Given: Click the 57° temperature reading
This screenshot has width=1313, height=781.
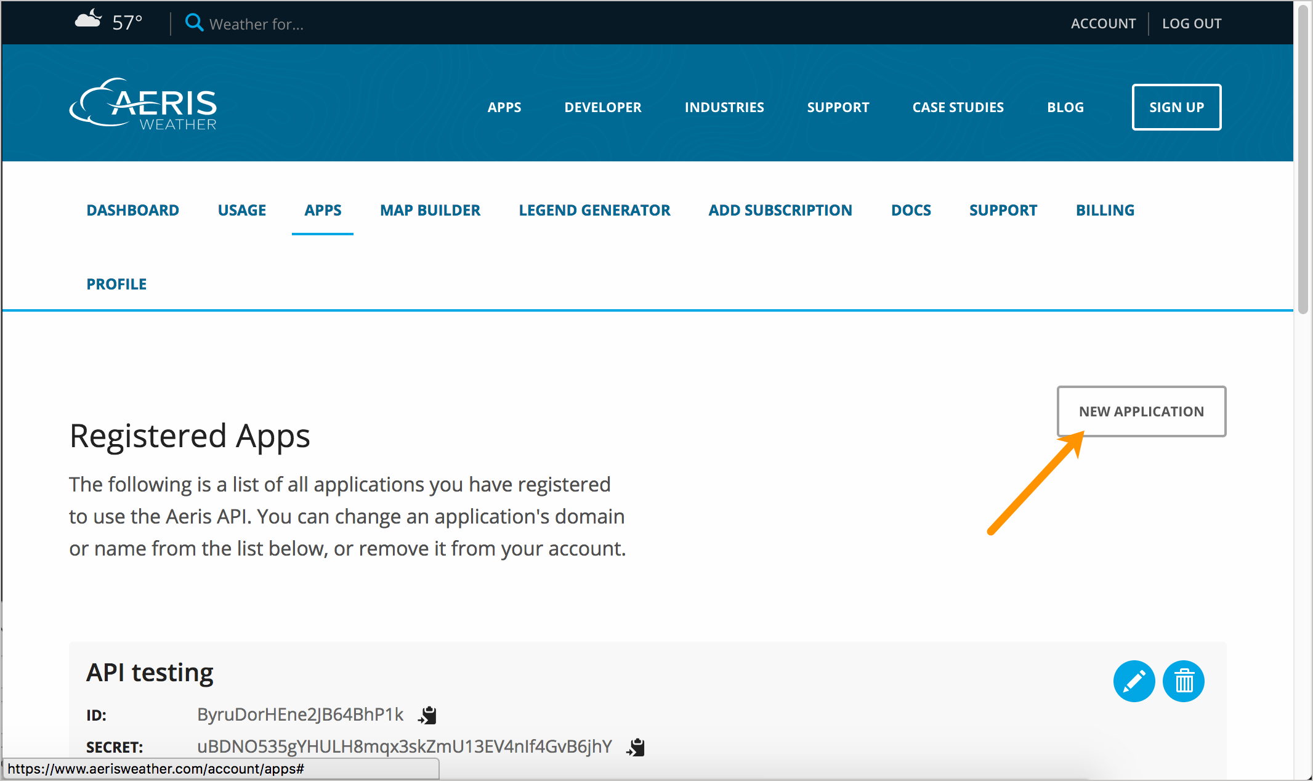Looking at the screenshot, I should click(127, 23).
